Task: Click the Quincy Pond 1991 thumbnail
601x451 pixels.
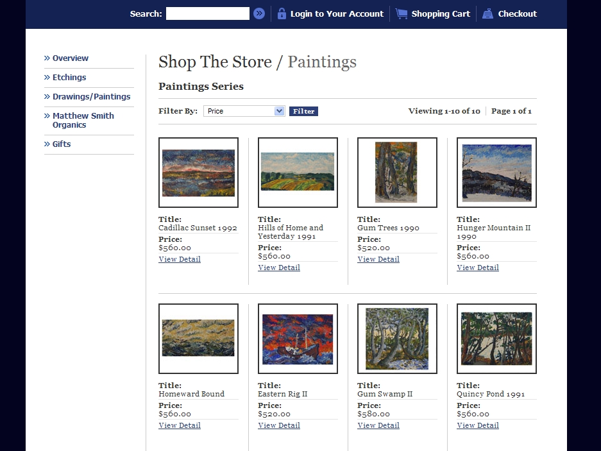Action: 496,339
